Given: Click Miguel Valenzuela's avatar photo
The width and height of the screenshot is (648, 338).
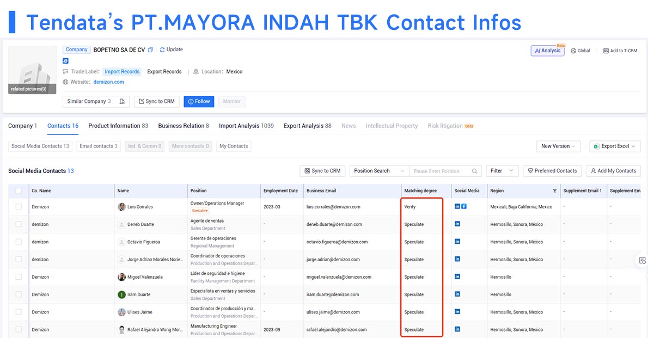Looking at the screenshot, I should coord(121,277).
